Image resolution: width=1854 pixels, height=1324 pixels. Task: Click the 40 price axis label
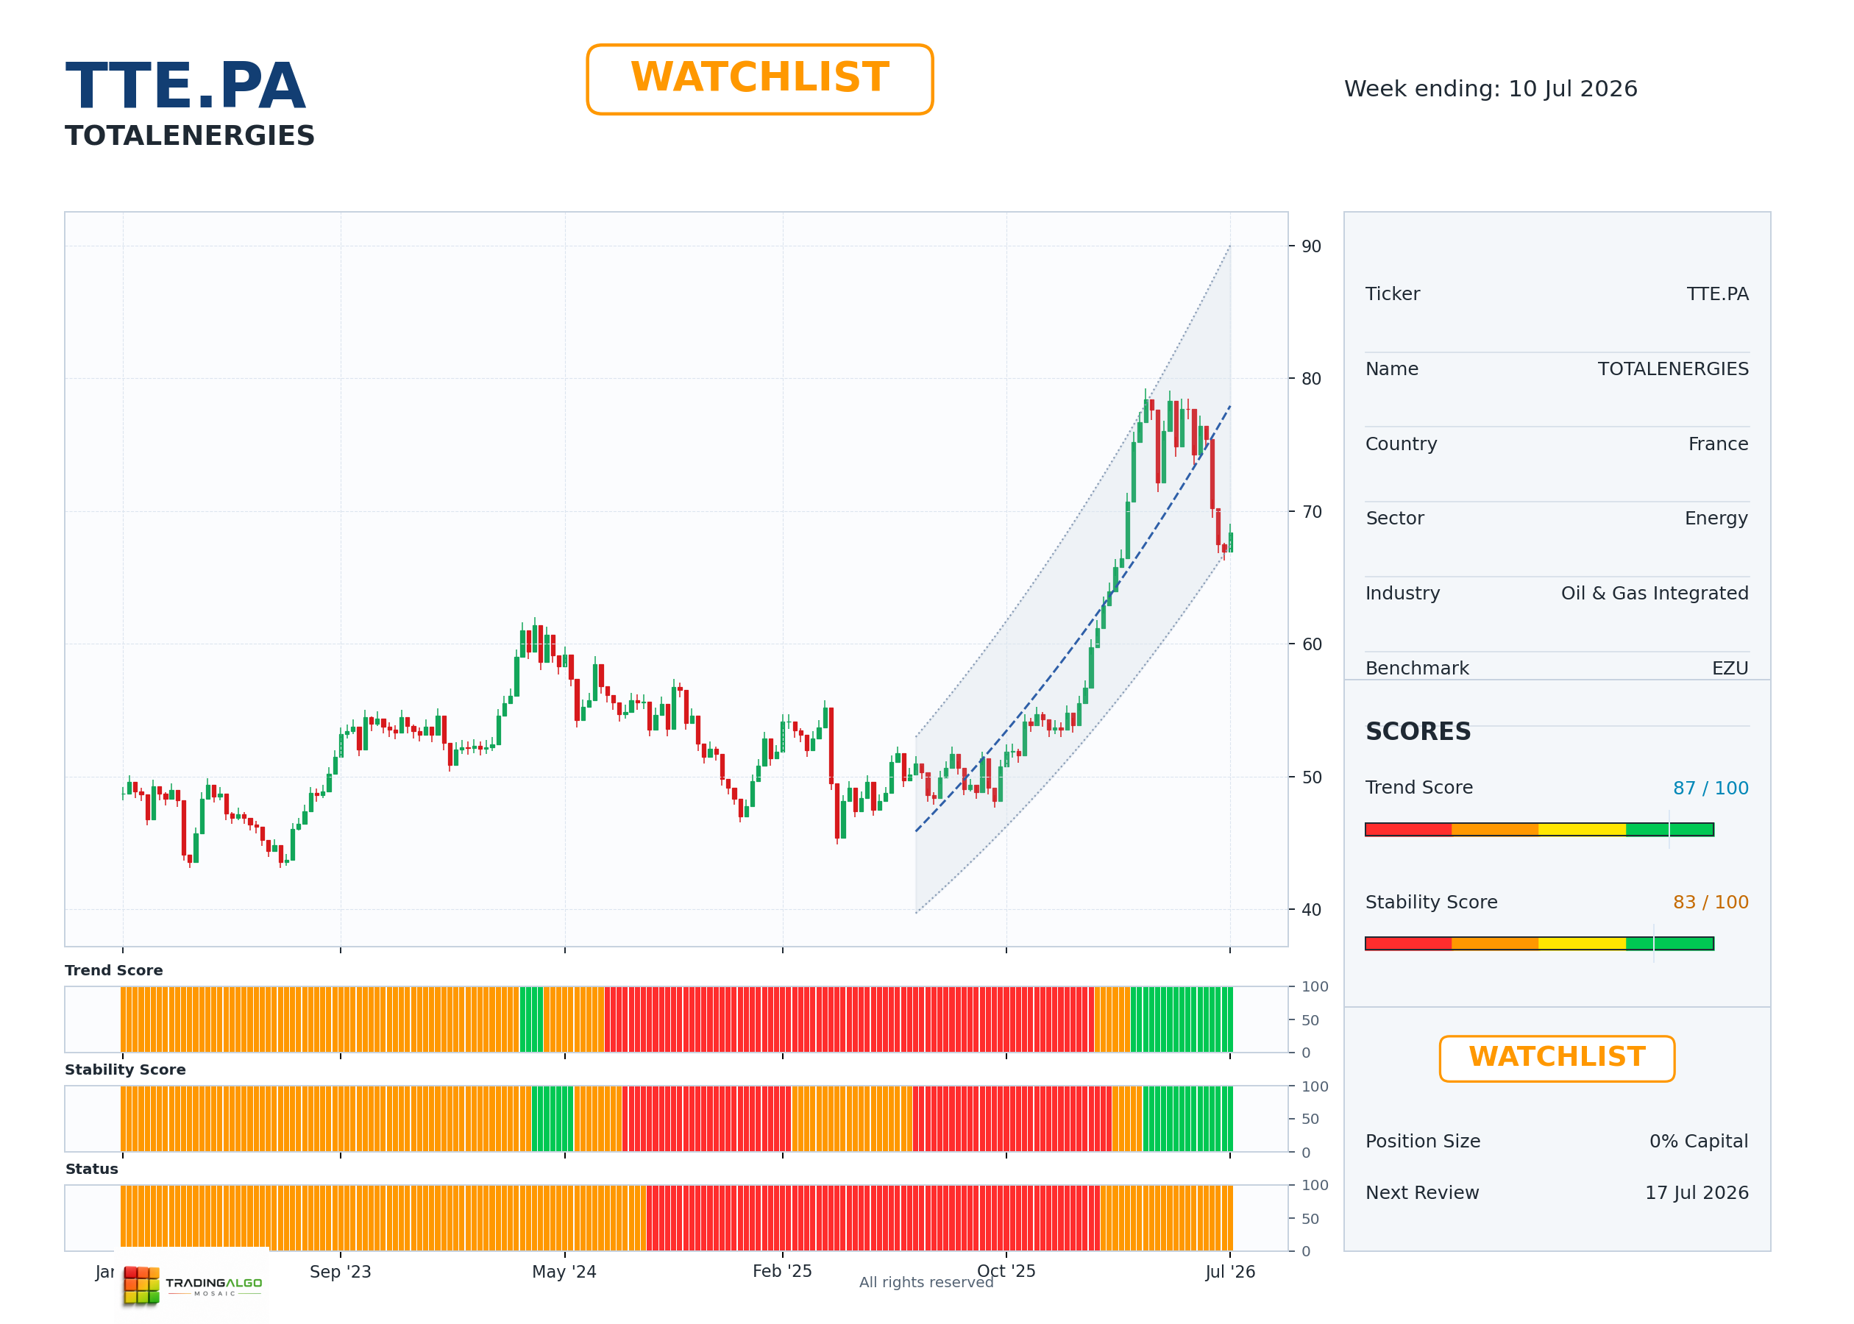click(x=1311, y=910)
